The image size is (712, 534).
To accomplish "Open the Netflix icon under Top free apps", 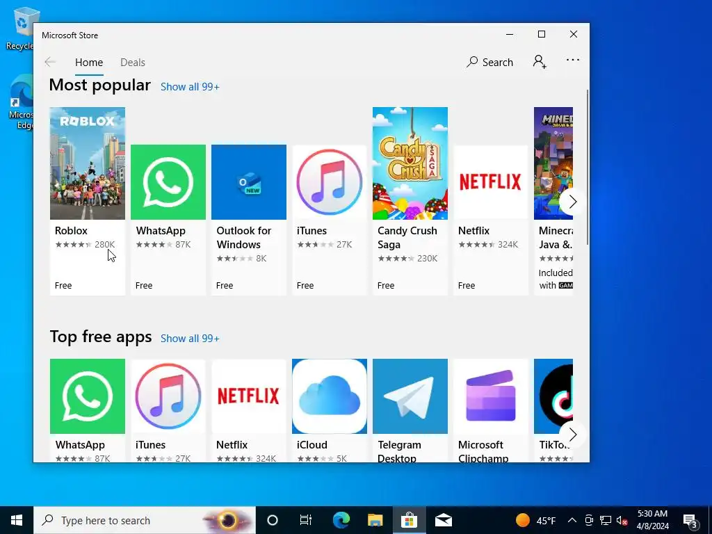I will [x=249, y=396].
